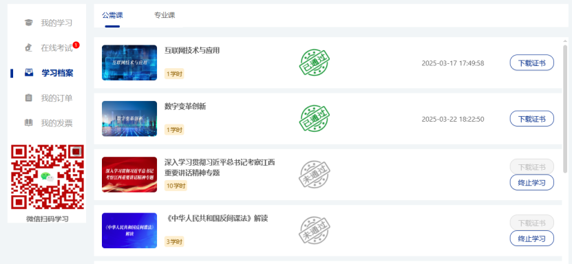Click 终止学习 for 反间谍法解读 course
572x264 pixels.
point(532,239)
